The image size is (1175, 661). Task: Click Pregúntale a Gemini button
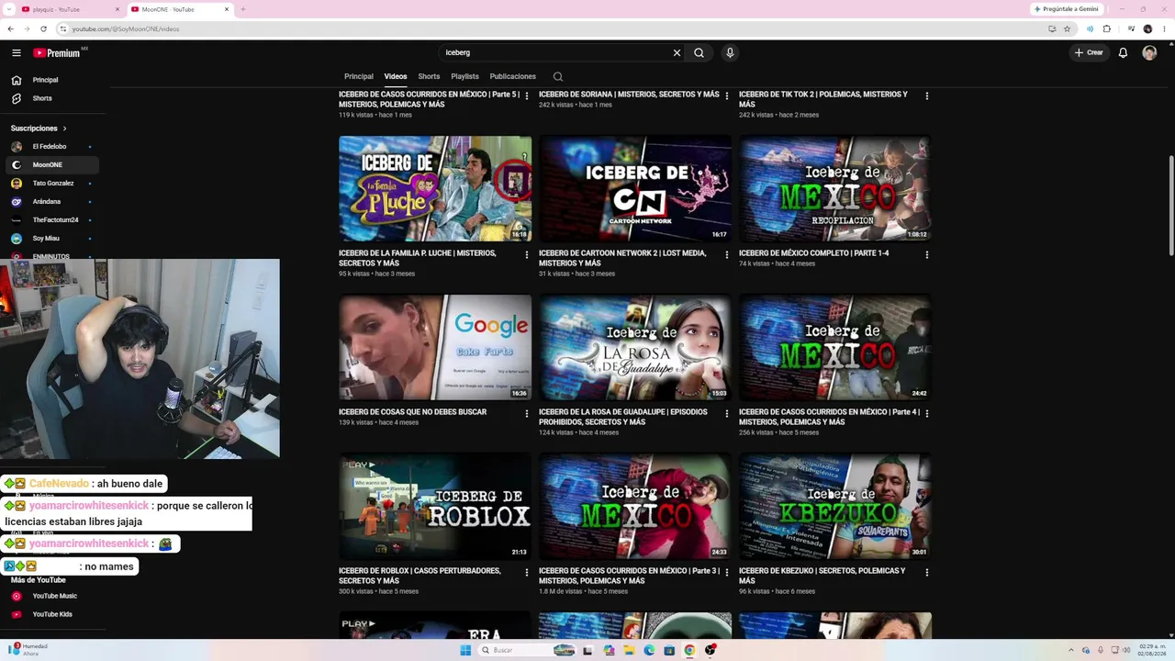[1067, 9]
